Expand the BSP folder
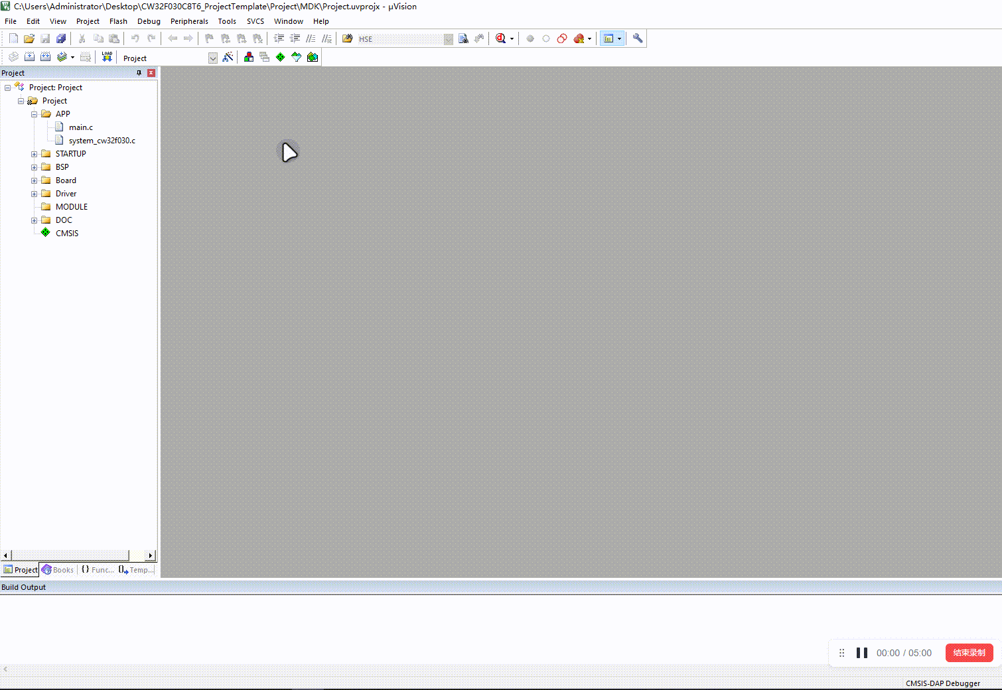Image resolution: width=1002 pixels, height=690 pixels. 34,167
